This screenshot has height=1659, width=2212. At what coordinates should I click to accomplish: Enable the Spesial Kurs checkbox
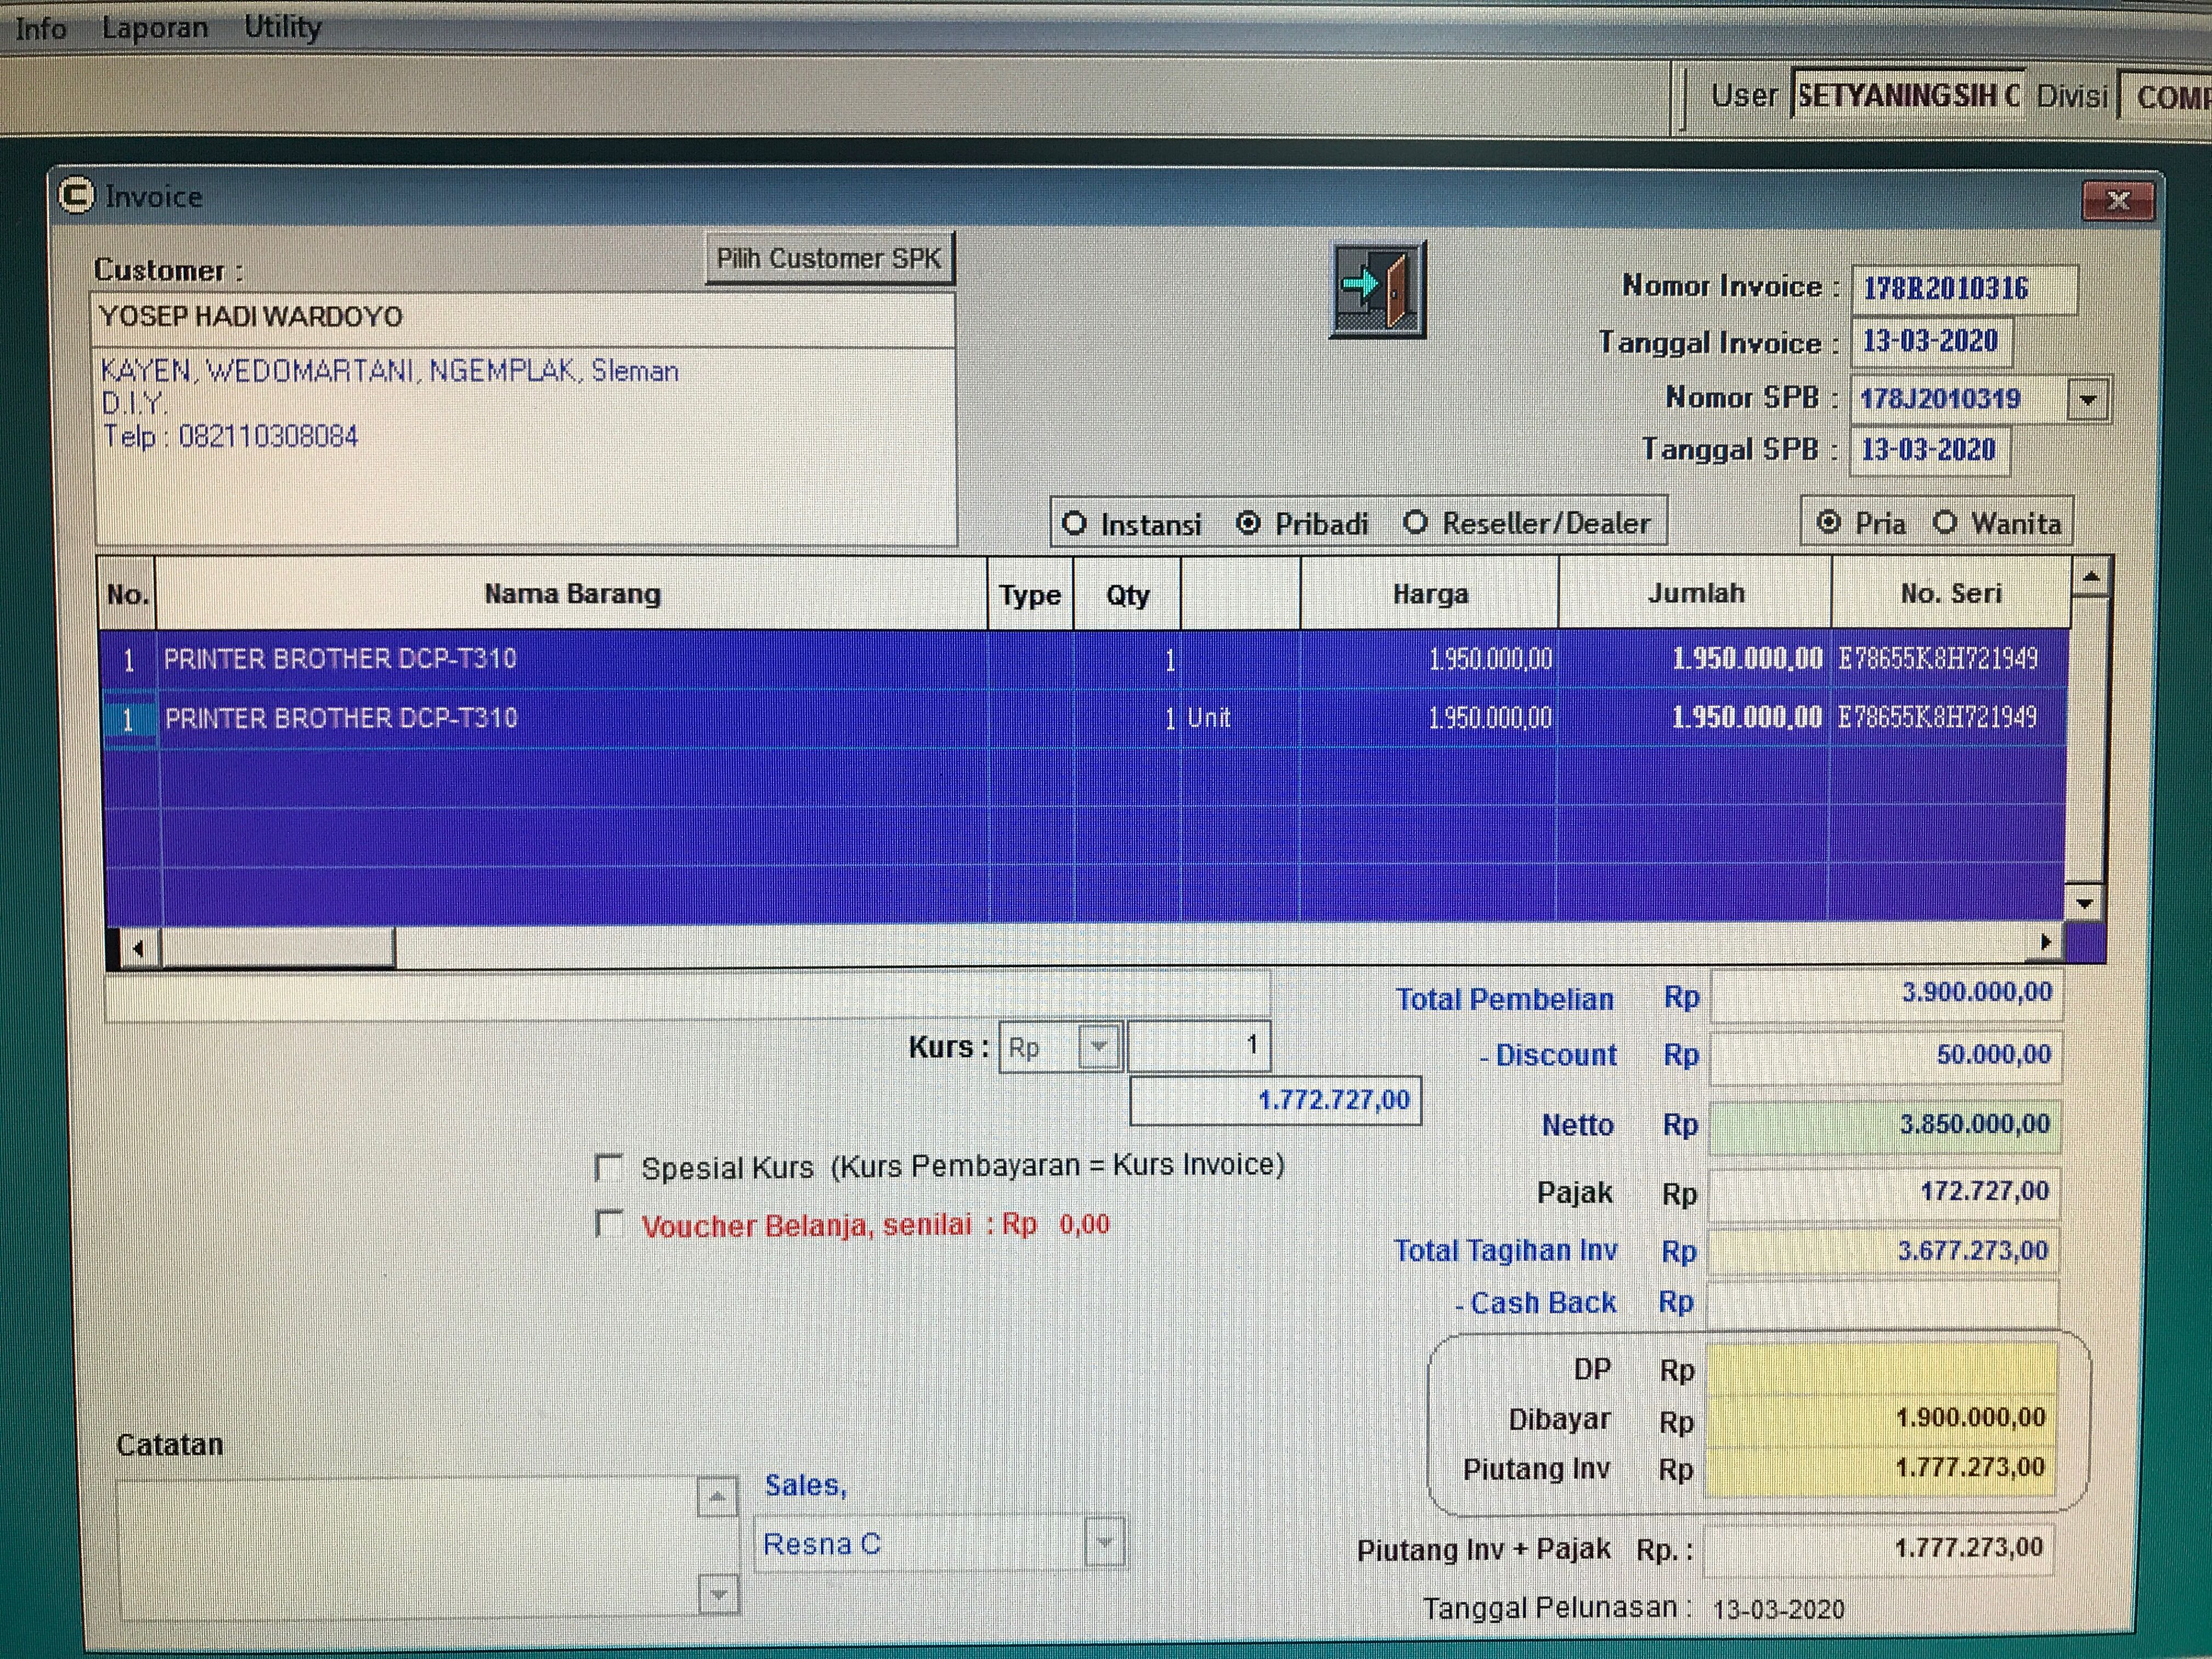pos(609,1167)
